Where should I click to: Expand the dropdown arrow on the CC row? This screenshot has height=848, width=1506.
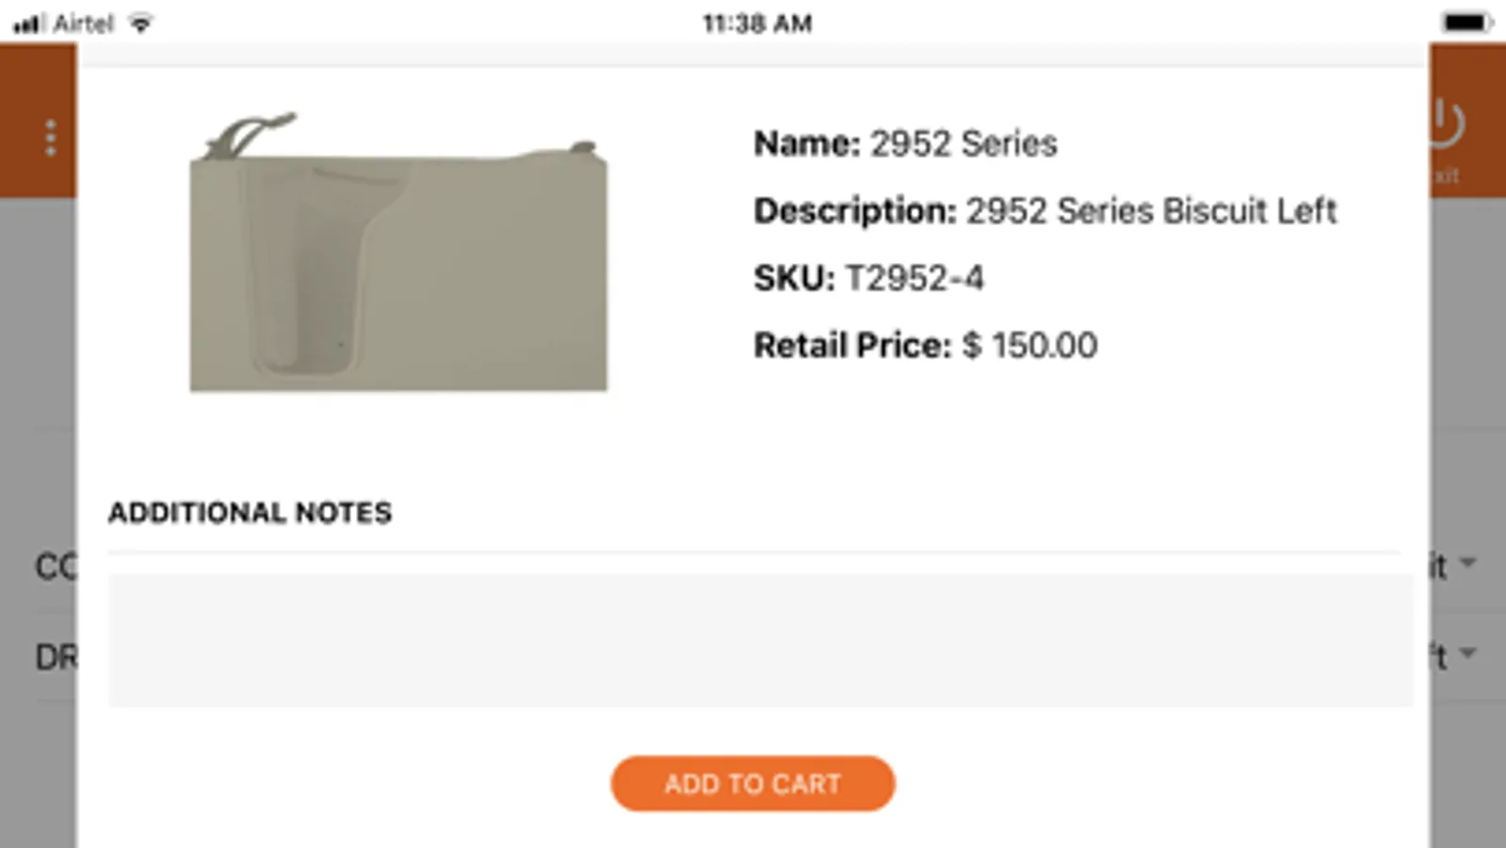1467,563
